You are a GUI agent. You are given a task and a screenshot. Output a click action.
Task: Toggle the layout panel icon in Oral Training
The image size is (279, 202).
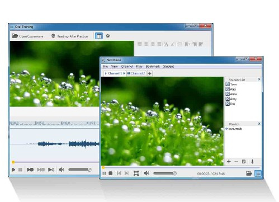coord(99,36)
